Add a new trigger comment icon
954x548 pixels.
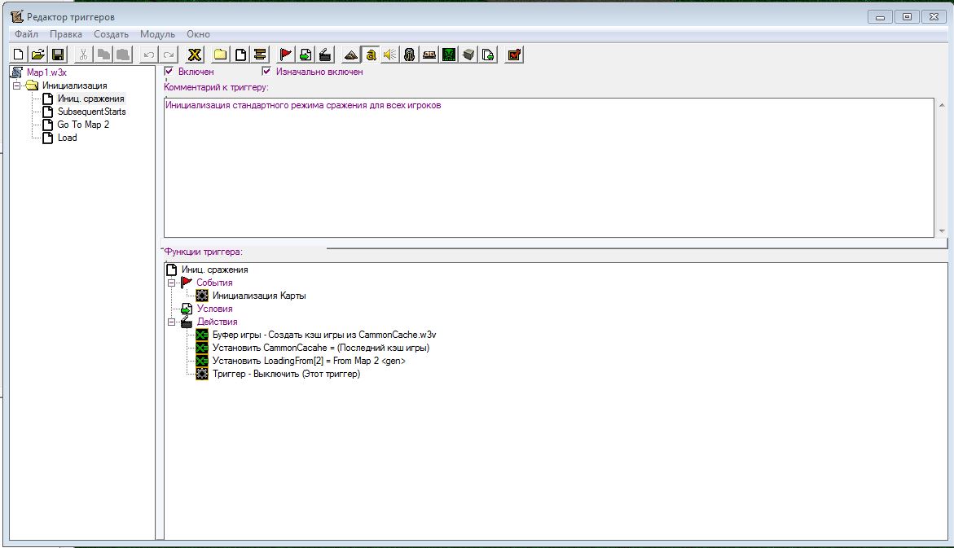click(x=260, y=55)
